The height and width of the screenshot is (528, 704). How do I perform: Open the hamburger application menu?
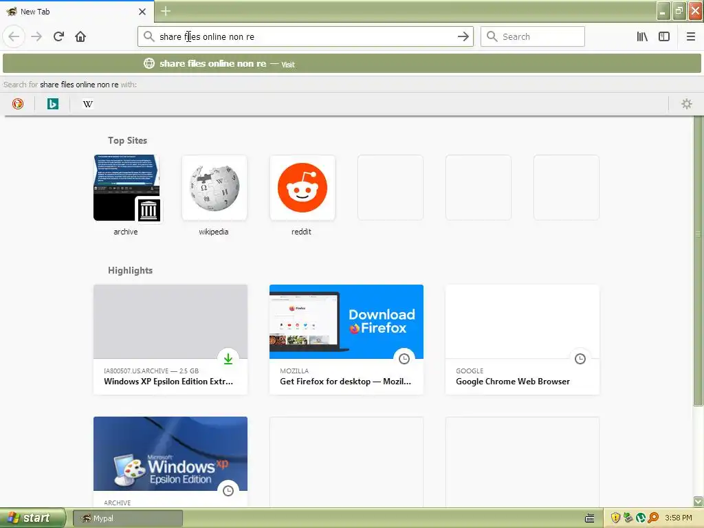690,36
